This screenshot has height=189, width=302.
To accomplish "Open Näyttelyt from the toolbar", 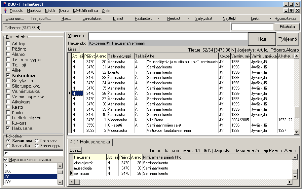I will 230,19.
